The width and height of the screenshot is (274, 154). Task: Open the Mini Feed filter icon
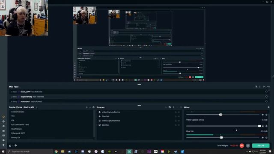point(256,86)
